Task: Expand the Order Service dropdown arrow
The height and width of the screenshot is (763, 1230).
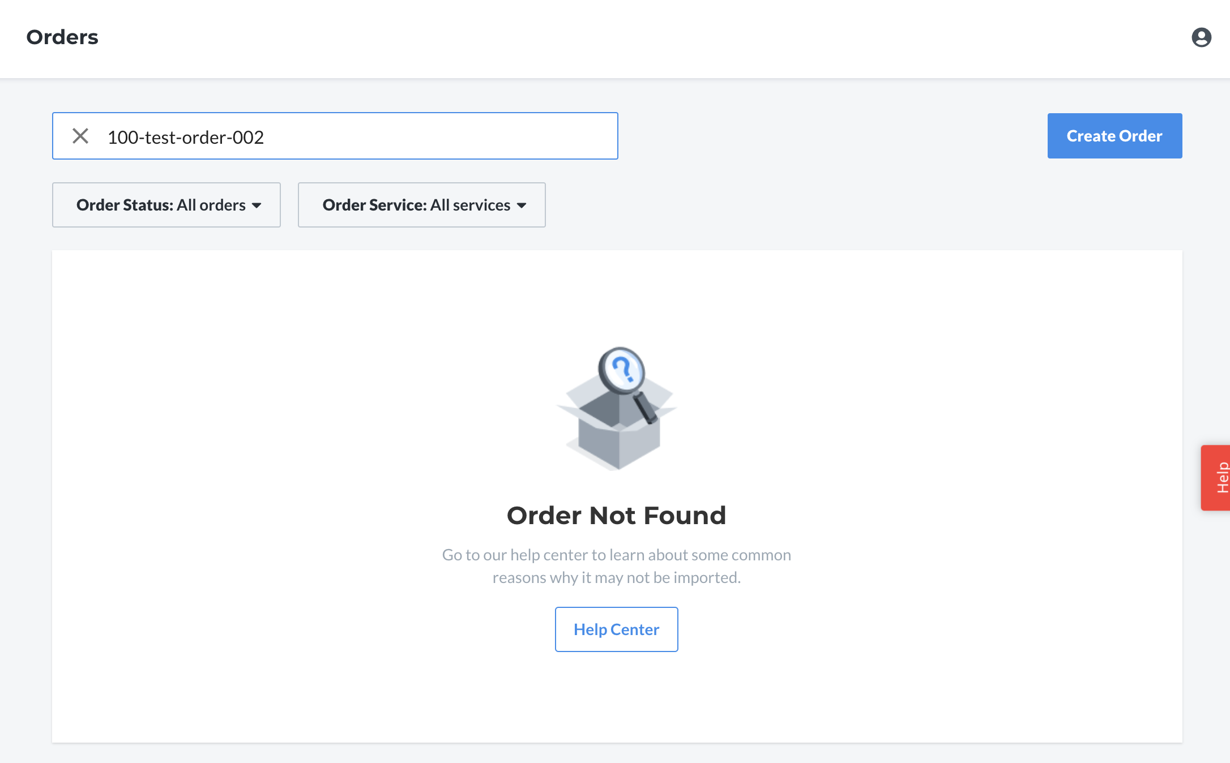Action: (522, 205)
